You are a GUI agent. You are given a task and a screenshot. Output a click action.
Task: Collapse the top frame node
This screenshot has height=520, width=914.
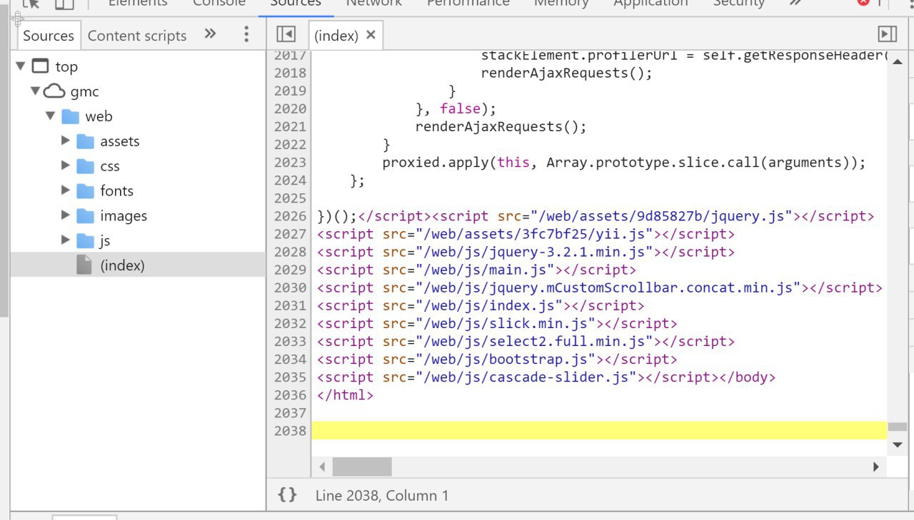[x=21, y=66]
